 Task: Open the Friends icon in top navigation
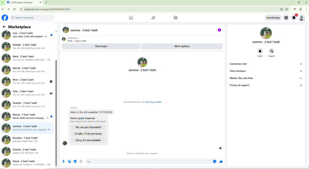click(x=153, y=18)
